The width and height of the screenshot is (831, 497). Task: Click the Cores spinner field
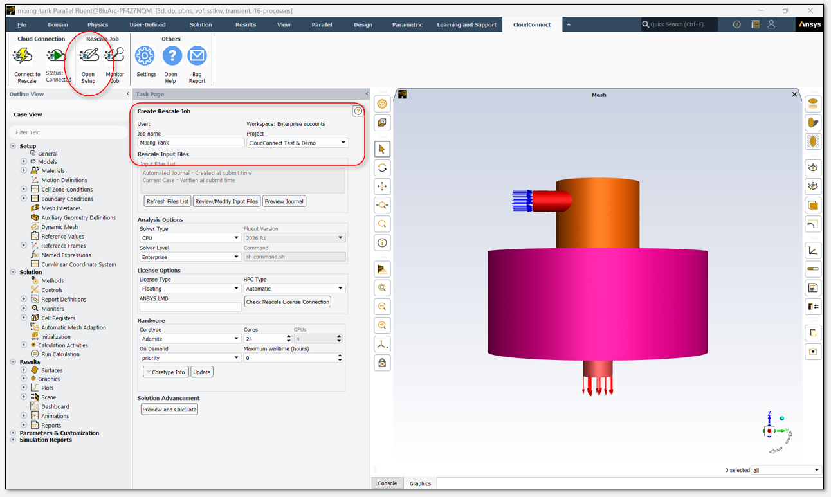[267, 339]
